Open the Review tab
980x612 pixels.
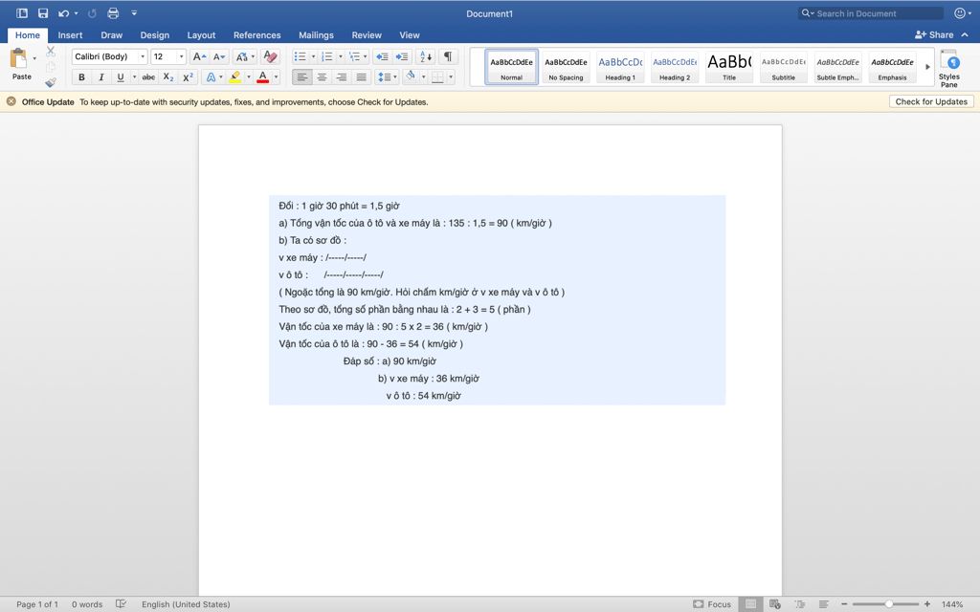(x=367, y=35)
